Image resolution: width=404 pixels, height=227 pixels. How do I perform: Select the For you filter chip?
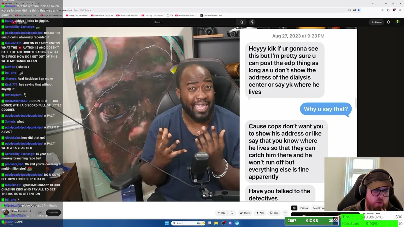(304, 208)
